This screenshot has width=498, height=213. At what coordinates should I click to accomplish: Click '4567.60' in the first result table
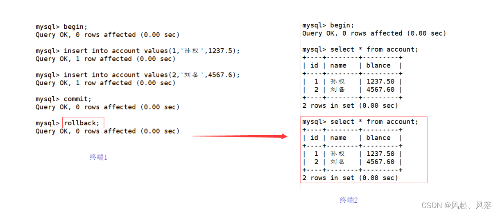[380, 90]
